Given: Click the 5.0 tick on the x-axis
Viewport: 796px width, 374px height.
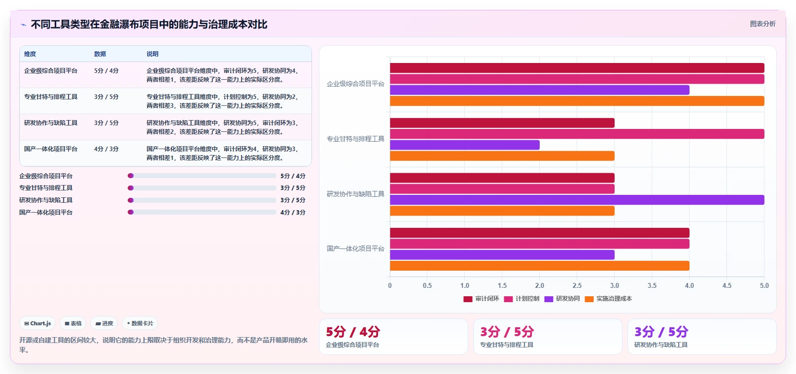Looking at the screenshot, I should [x=764, y=285].
